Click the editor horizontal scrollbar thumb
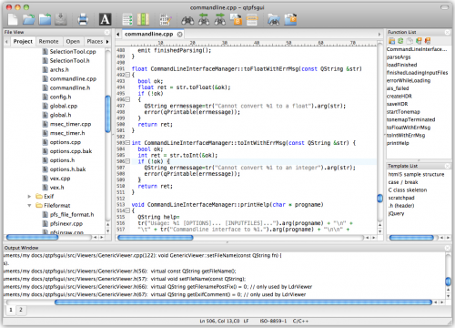 (x=156, y=238)
